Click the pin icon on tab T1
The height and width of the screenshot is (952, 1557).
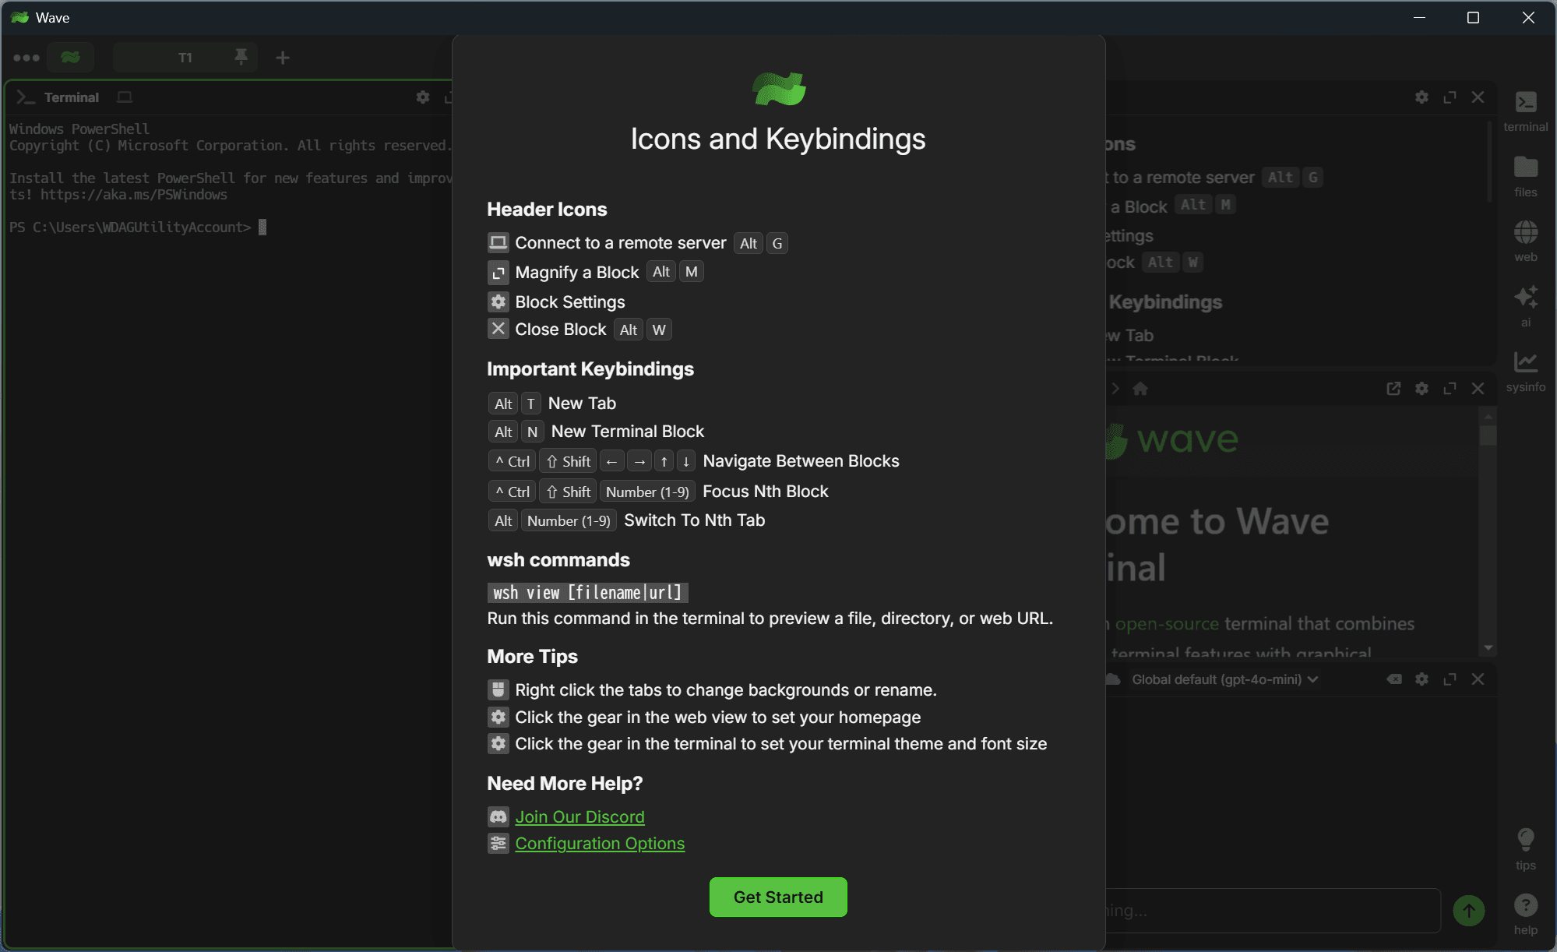[241, 57]
